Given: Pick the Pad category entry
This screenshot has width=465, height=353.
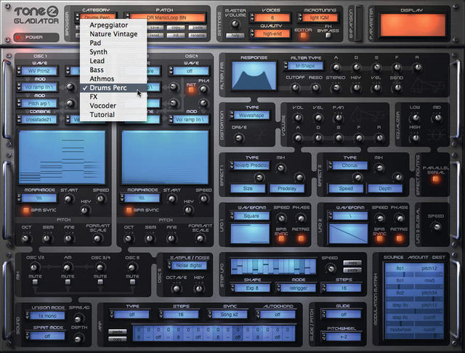Looking at the screenshot, I should (113, 43).
